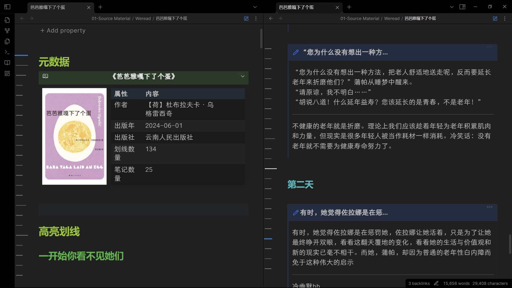Click the book icon in the metadata callout
This screenshot has height=288, width=512.
click(x=45, y=76)
